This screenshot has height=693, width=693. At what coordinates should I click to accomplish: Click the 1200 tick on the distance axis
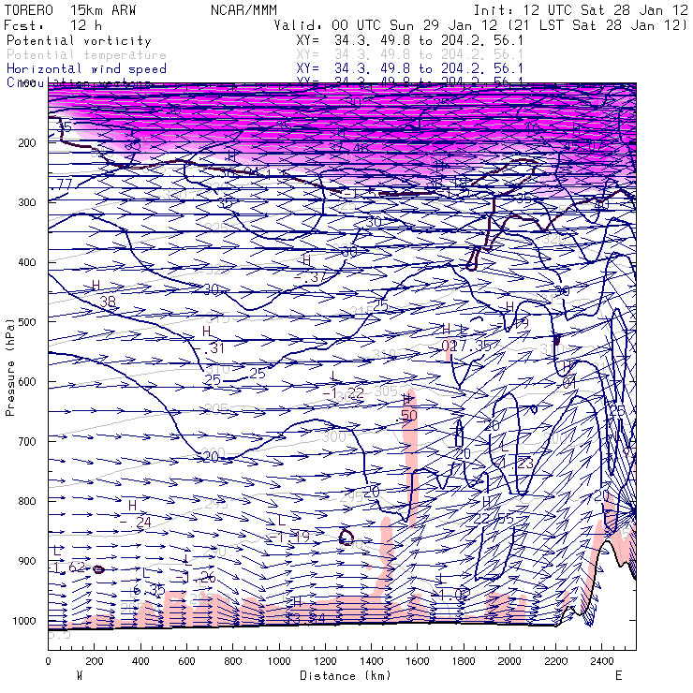[325, 661]
